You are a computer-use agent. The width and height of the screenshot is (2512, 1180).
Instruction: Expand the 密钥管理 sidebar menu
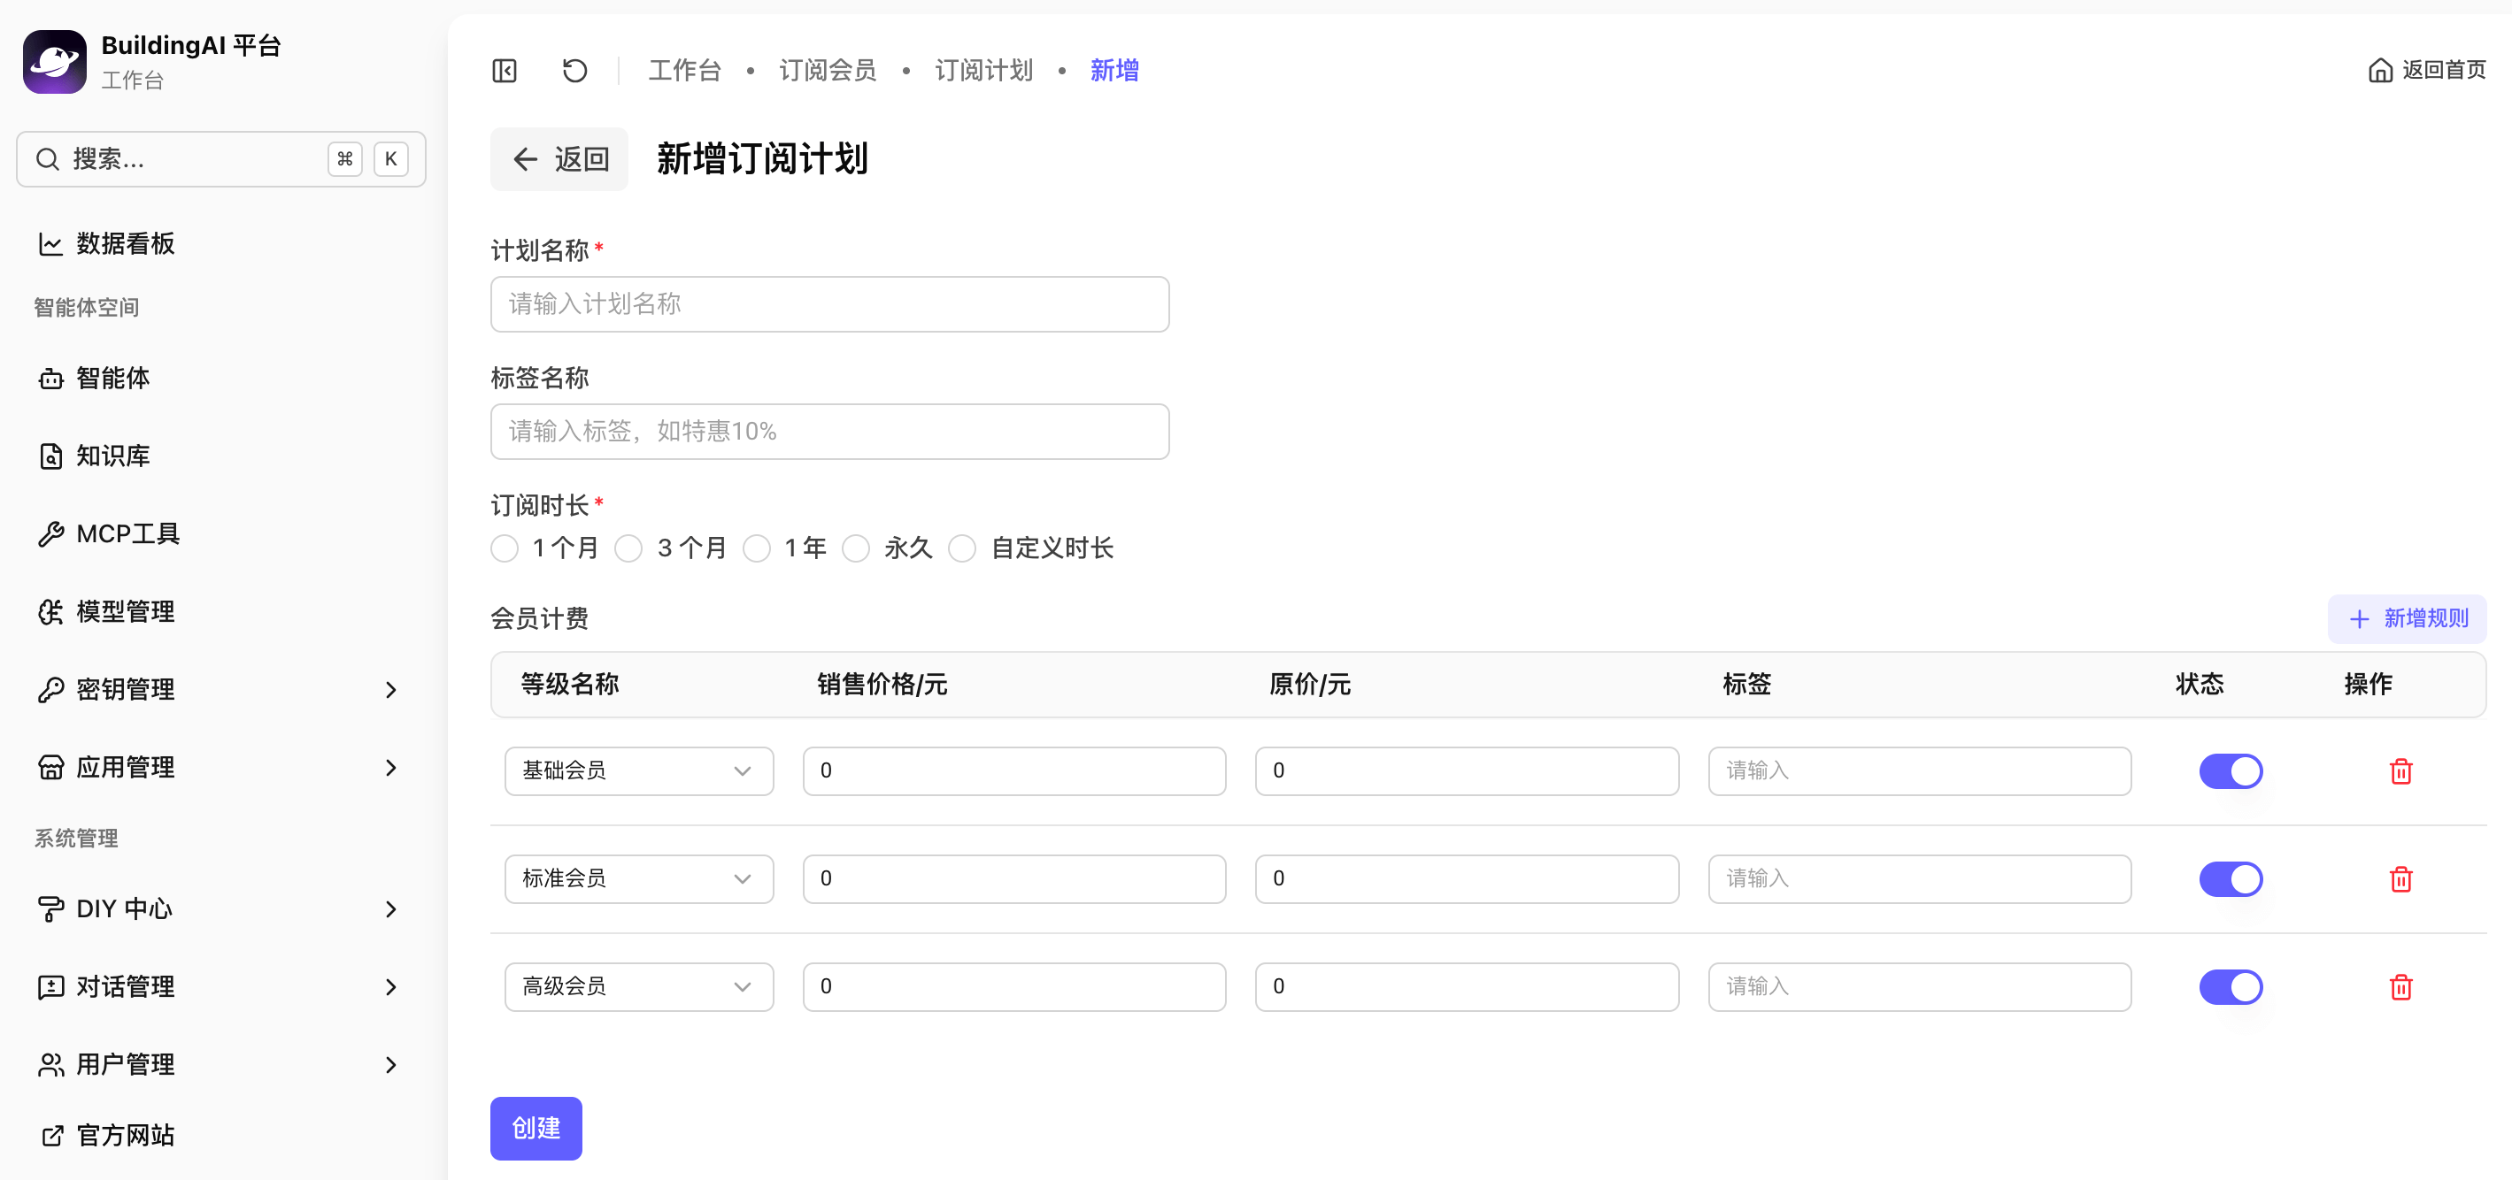point(220,689)
